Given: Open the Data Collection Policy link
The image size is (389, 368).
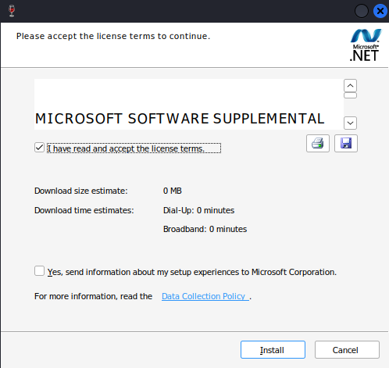Looking at the screenshot, I should pos(205,296).
